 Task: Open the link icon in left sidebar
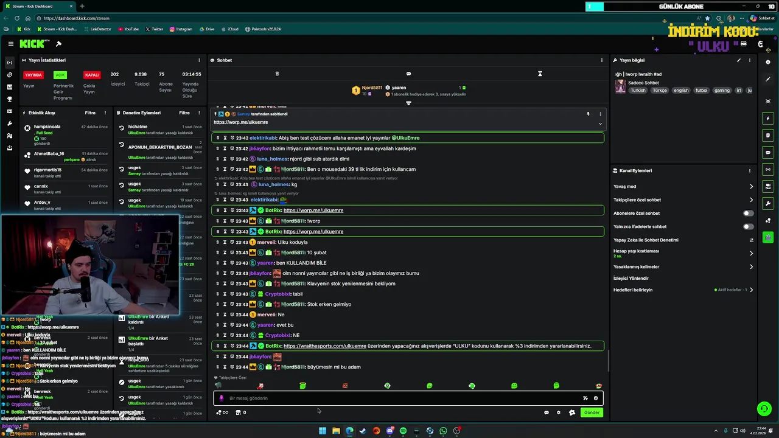(x=9, y=75)
